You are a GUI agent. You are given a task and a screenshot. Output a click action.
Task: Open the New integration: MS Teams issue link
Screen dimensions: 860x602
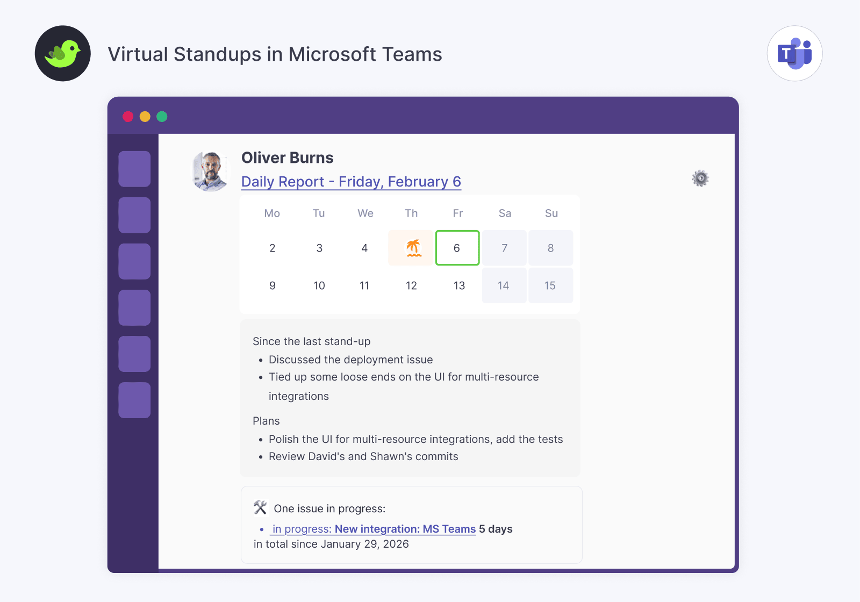pos(405,529)
